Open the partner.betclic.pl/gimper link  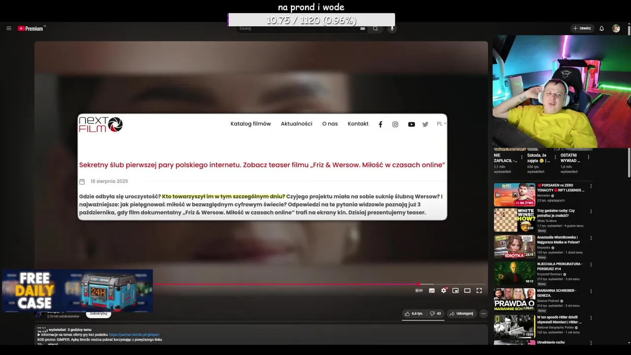[x=134, y=335]
